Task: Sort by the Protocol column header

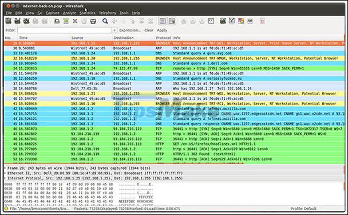Action: click(163, 38)
